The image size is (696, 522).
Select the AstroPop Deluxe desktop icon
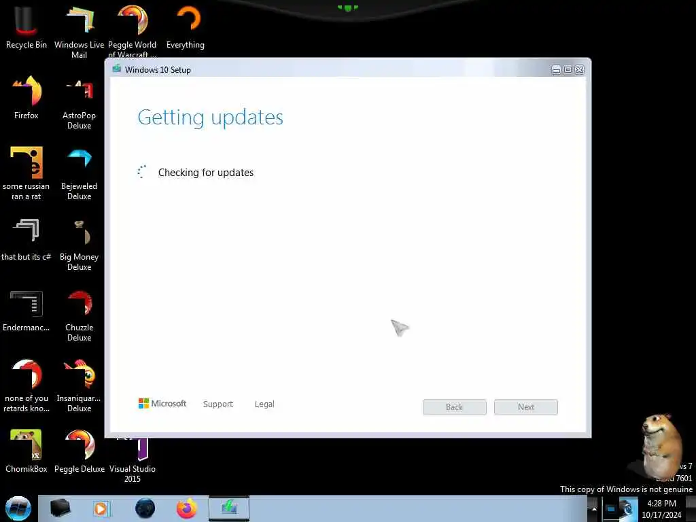(x=79, y=103)
